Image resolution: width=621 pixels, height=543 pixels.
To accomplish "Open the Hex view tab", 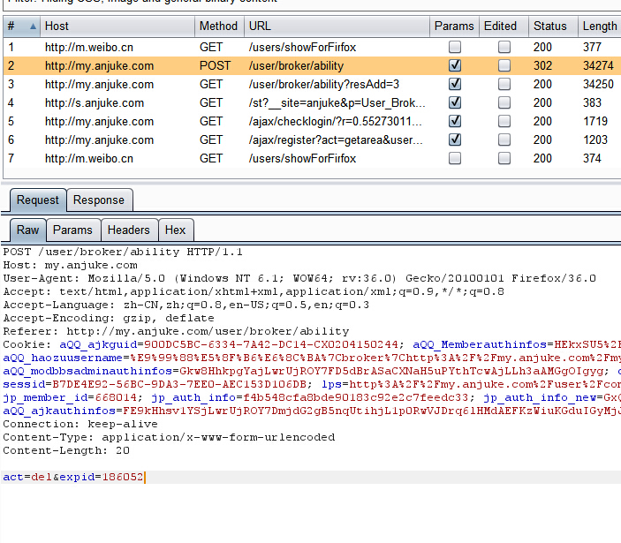I will 176,230.
